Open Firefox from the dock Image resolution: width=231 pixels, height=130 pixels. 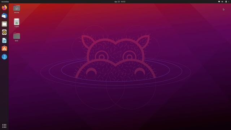coord(4,8)
